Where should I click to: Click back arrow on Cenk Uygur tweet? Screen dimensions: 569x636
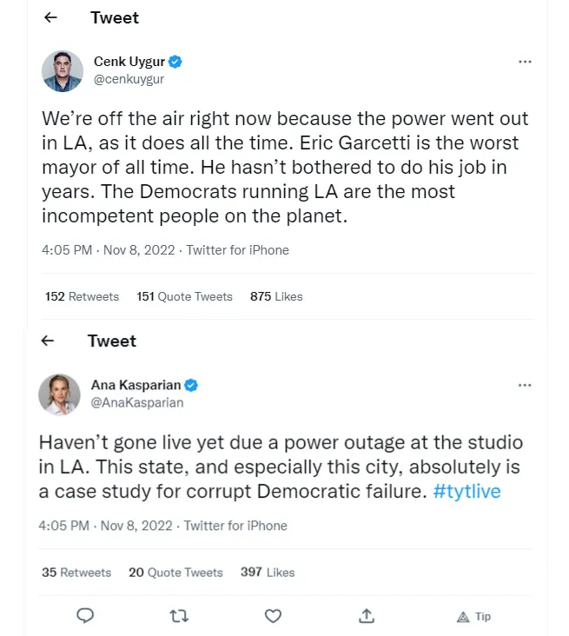point(51,17)
